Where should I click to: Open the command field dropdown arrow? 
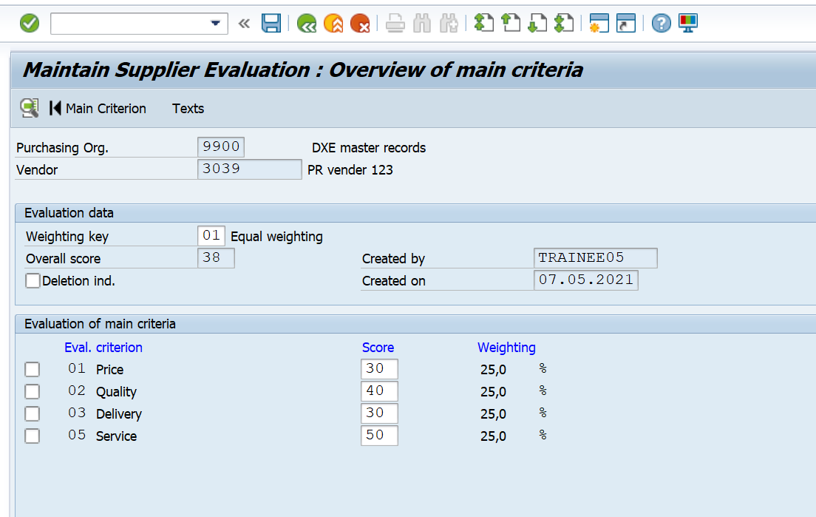(x=215, y=24)
